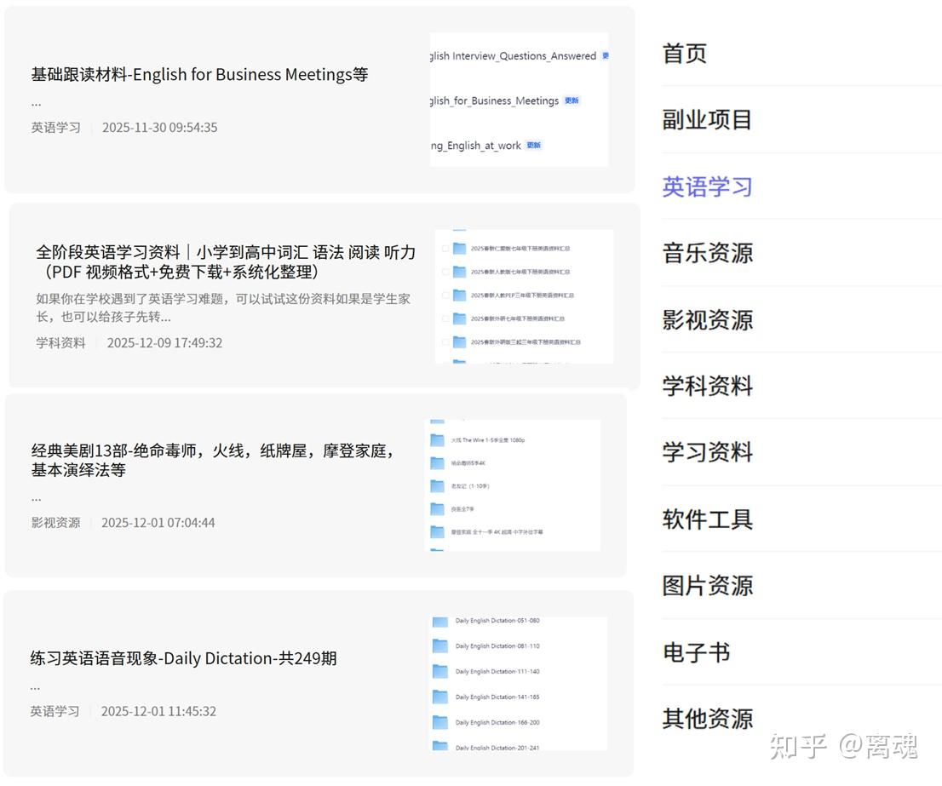Open 音乐资源 in the sidebar
Screen dimensions: 942x786
tap(707, 253)
